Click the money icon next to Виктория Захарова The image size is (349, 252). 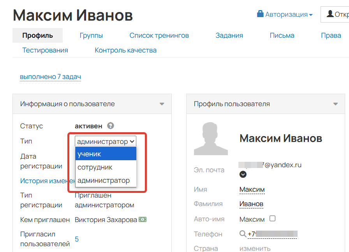[x=142, y=219]
